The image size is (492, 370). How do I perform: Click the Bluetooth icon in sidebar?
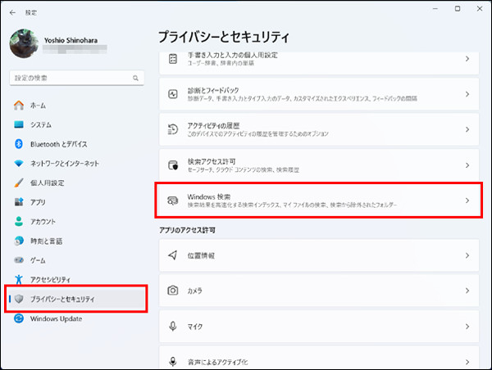(20, 144)
